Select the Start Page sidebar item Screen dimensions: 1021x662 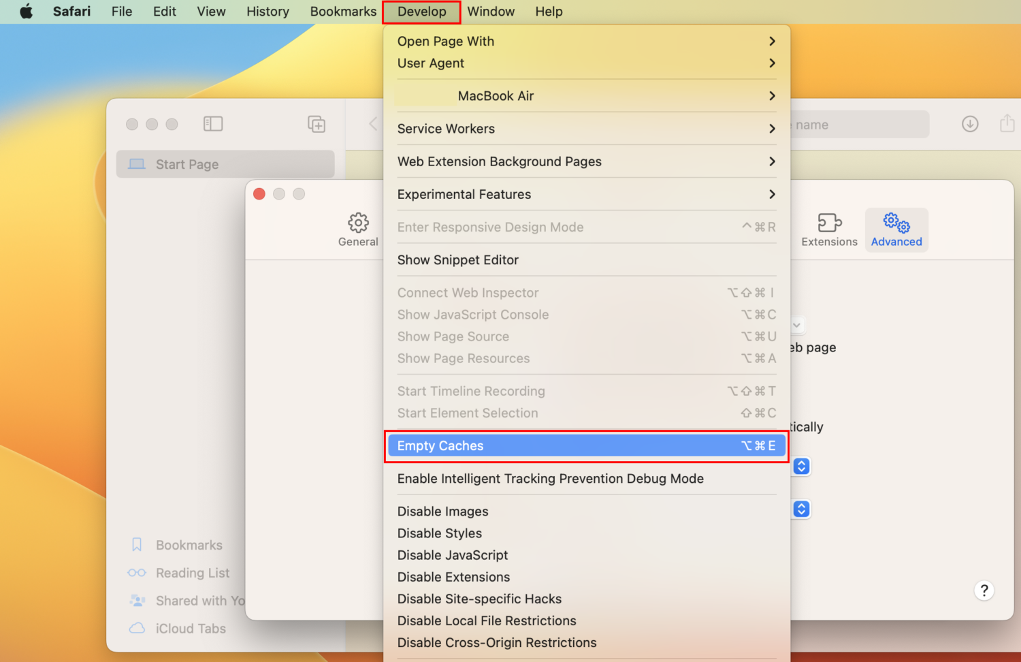(225, 164)
